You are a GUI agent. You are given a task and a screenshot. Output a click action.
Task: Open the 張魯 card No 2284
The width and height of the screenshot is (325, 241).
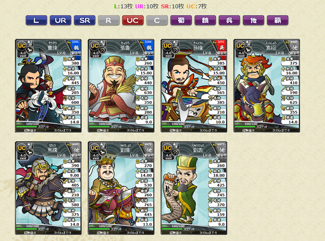[121, 86]
